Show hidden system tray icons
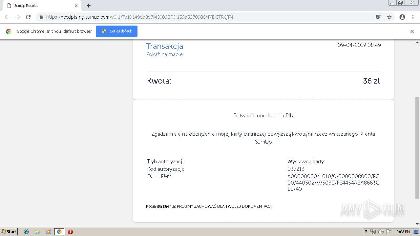 point(366,232)
